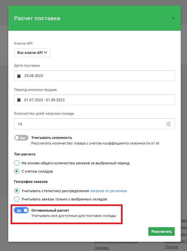187x251 pixels.
Task: Click calendar icon in Дата поставки field
Action: (19, 76)
